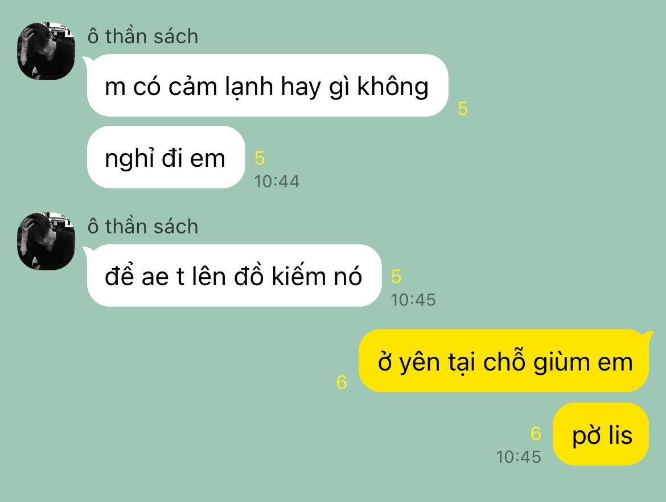This screenshot has height=502, width=666.
Task: Select the 'm có cảm lạnh hay gì không' bubble
Action: pos(268,85)
